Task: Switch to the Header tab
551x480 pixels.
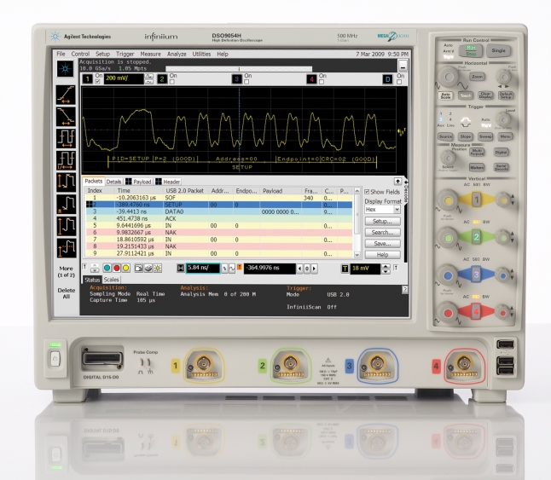Action: [x=168, y=182]
